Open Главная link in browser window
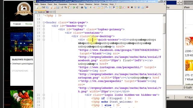This screenshot has width=193, height=108. point(17,24)
